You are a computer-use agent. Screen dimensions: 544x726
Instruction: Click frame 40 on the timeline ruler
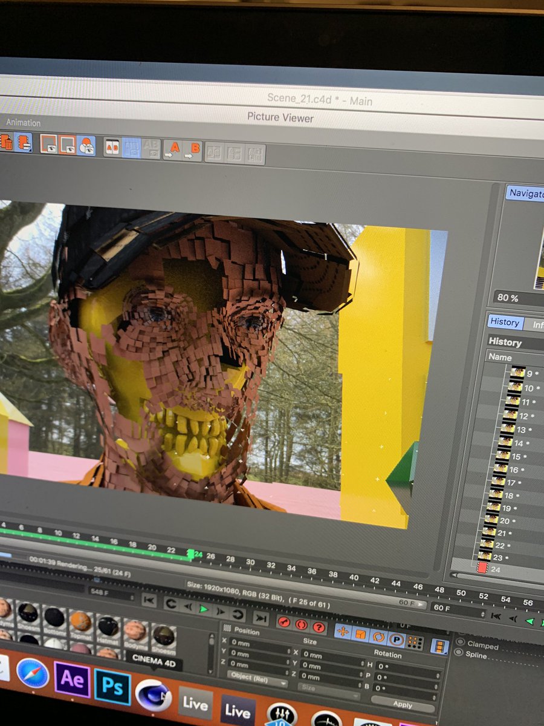tap(353, 578)
